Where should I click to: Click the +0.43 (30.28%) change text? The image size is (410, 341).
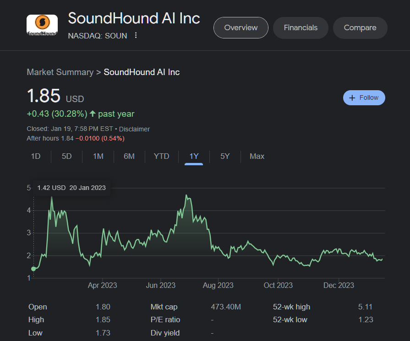tap(57, 114)
